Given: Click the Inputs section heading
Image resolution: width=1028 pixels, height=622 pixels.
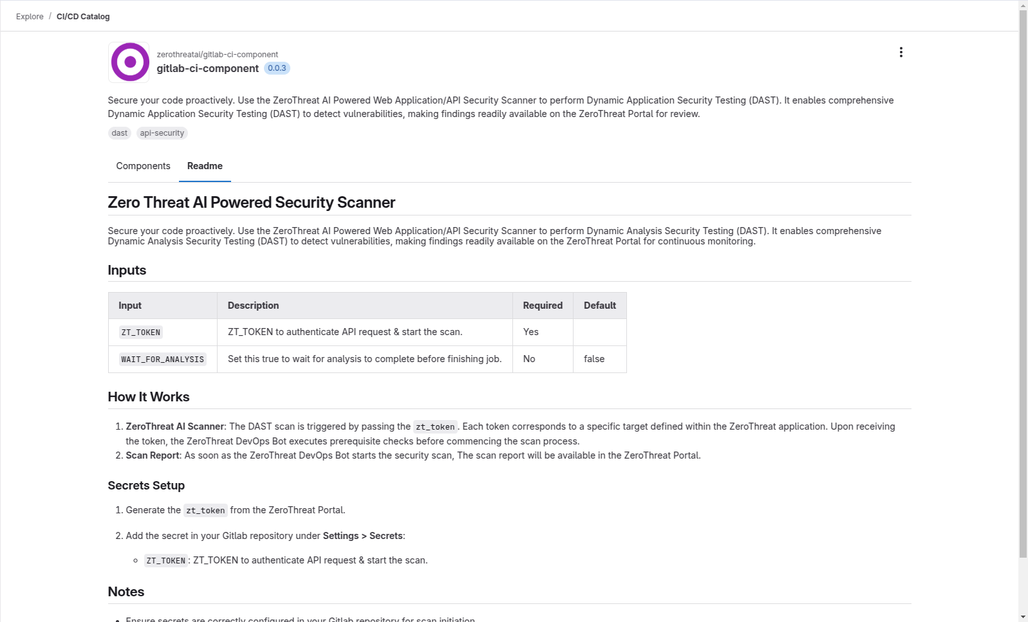Looking at the screenshot, I should click(x=127, y=270).
